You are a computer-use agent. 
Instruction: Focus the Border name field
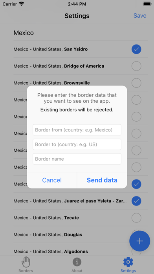pyautogui.click(x=77, y=159)
